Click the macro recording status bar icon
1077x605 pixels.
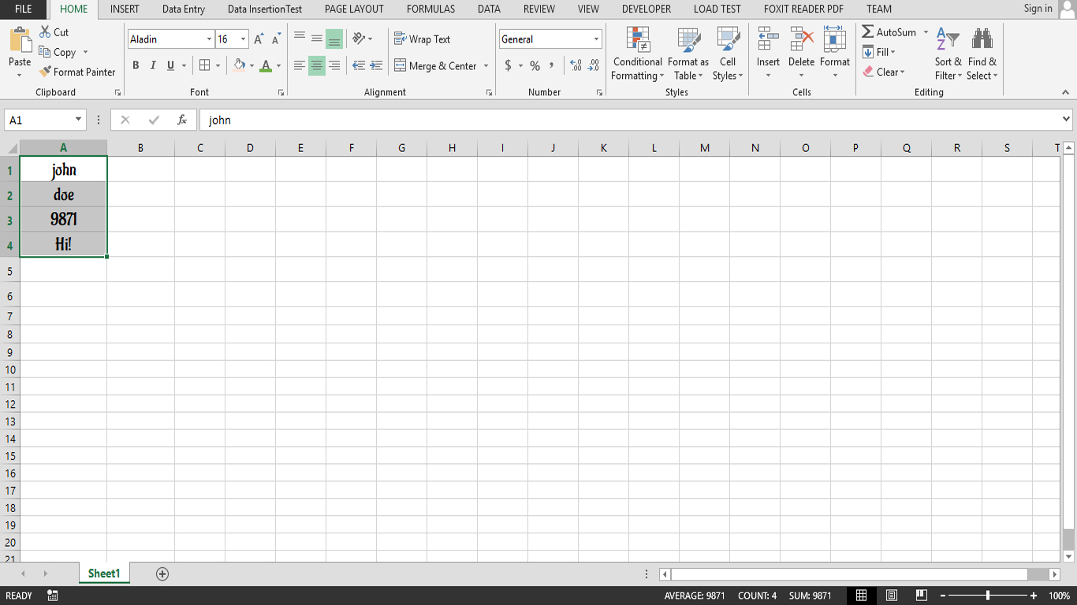[53, 596]
